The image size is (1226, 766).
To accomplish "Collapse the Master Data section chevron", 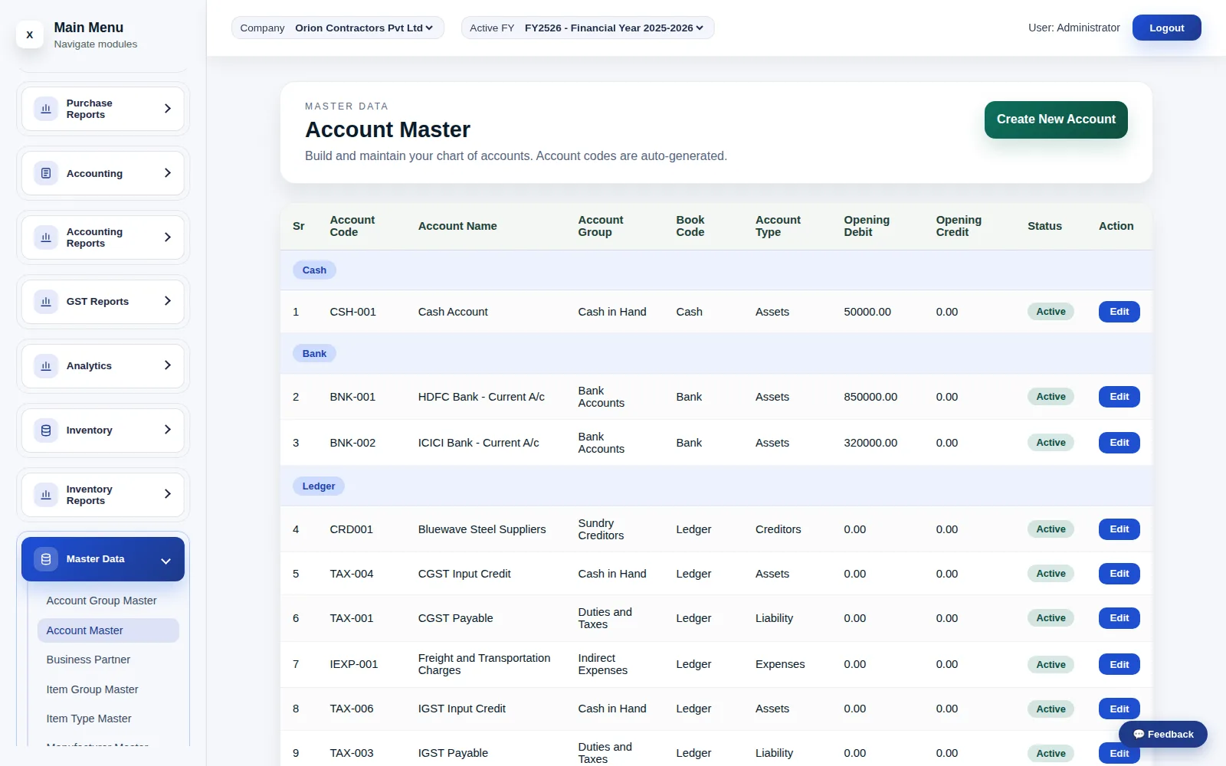I will click(166, 561).
